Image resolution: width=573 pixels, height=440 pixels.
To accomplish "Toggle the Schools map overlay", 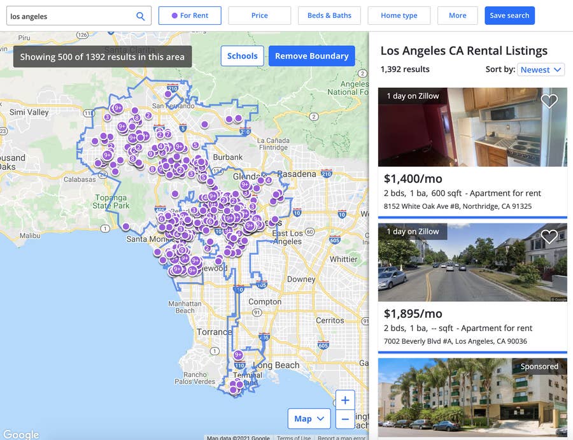I will pyautogui.click(x=243, y=56).
